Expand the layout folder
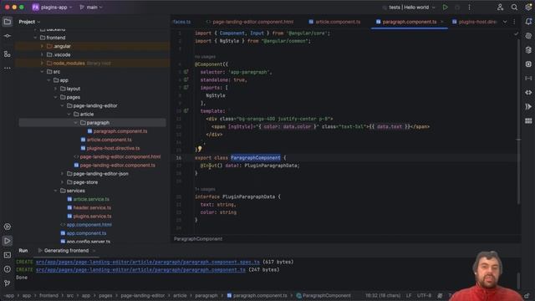 point(56,89)
